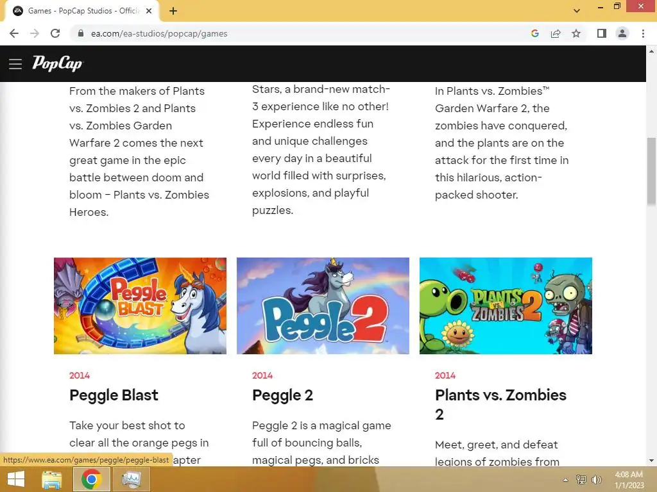657x492 pixels.
Task: Click the Plants vs. Zombies Heroes description
Action: [x=139, y=151]
